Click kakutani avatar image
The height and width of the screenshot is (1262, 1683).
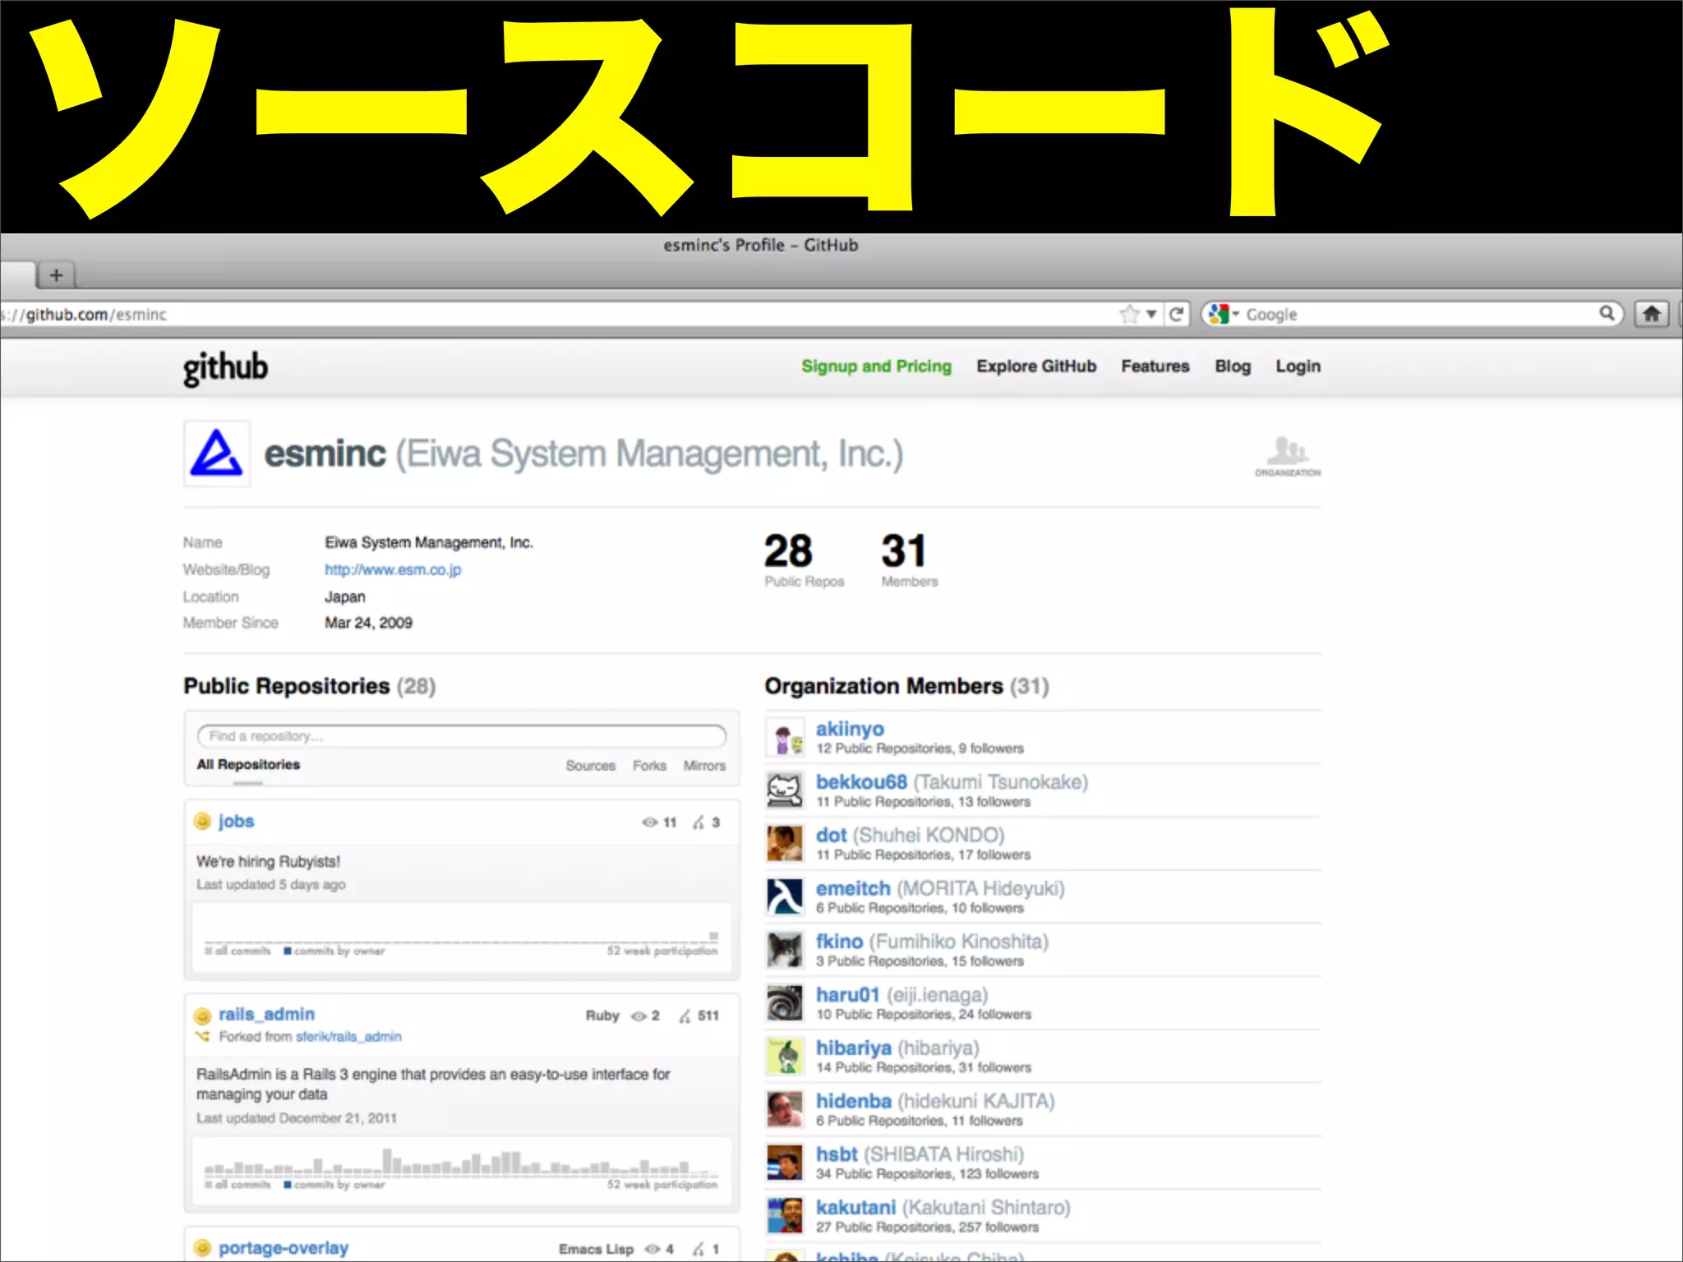[x=785, y=1216]
